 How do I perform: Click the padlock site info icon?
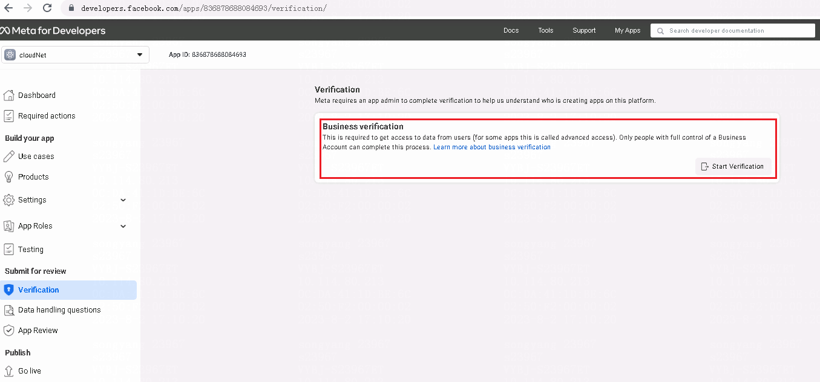(x=71, y=8)
